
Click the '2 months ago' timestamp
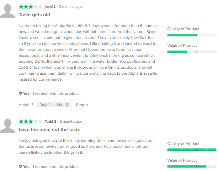70,7
